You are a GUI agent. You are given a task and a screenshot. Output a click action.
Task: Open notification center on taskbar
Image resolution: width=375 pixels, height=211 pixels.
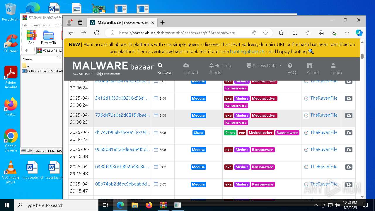tap(365, 205)
